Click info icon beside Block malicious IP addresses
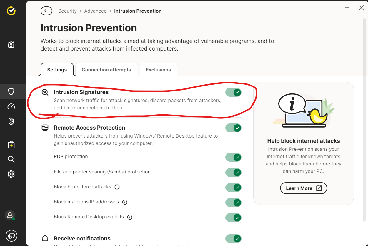This screenshot has height=246, width=368. (125, 202)
